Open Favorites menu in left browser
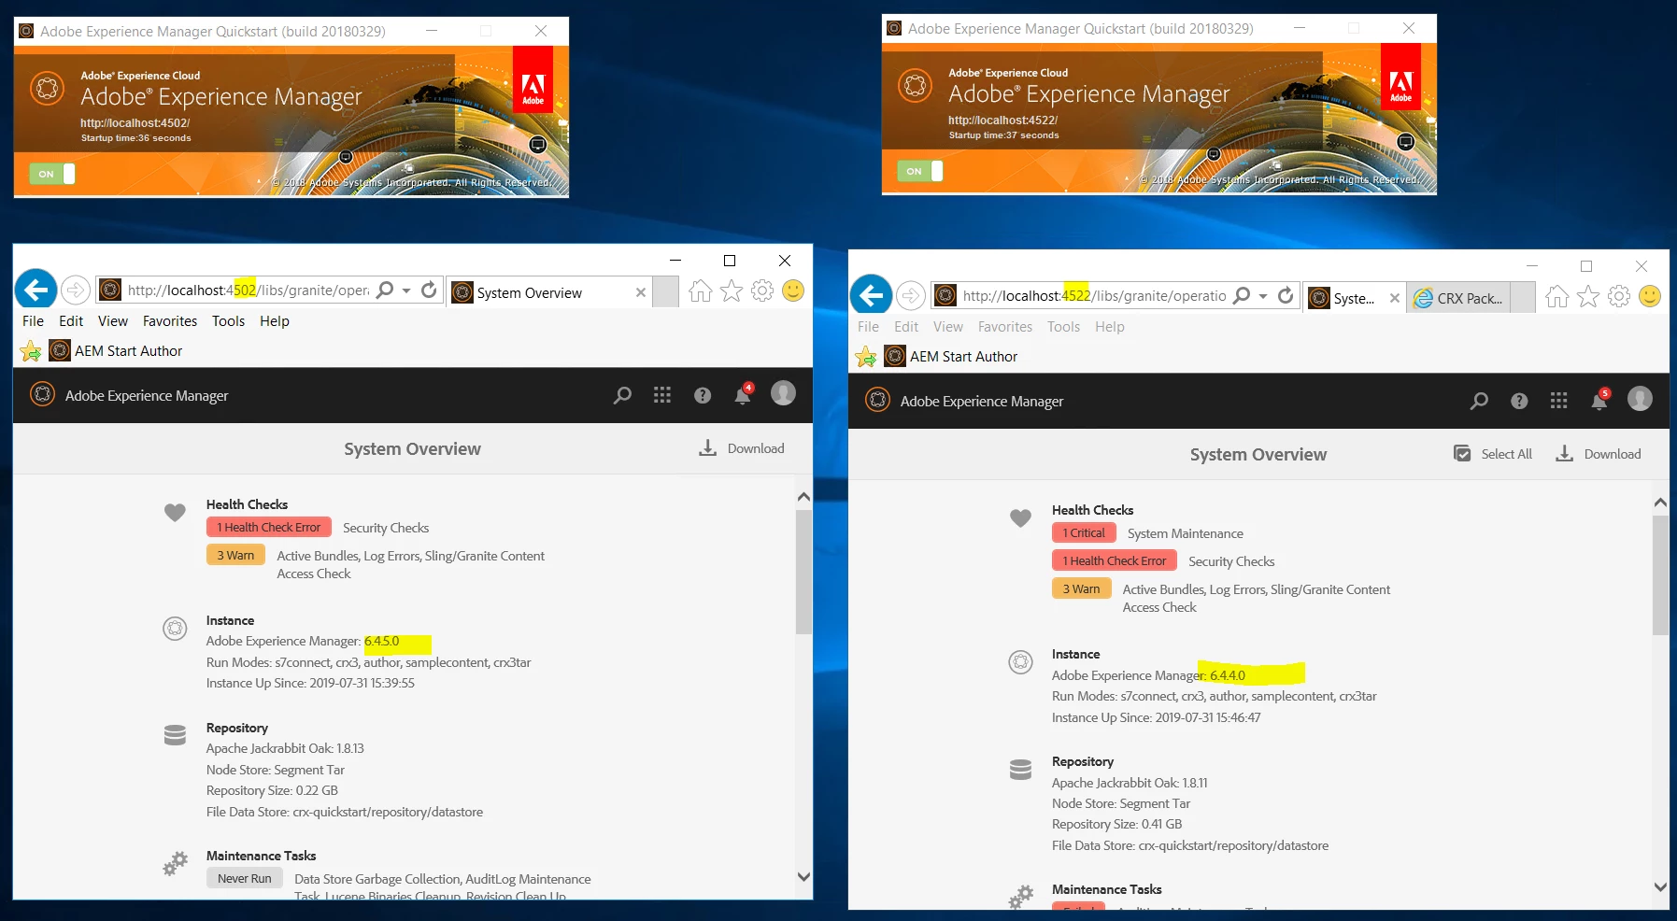The image size is (1677, 921). (170, 321)
